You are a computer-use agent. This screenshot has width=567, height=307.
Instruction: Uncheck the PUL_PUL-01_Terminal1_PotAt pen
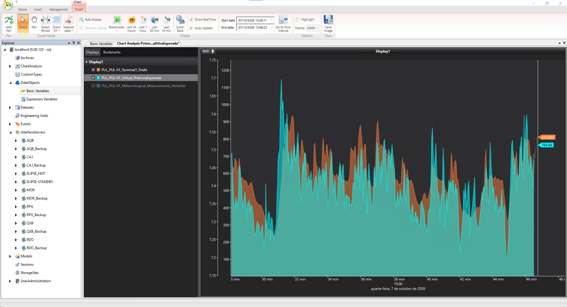tap(93, 70)
